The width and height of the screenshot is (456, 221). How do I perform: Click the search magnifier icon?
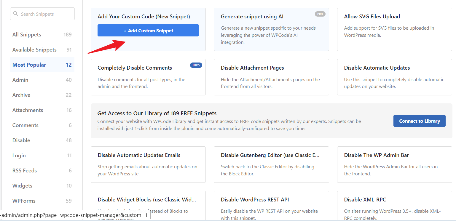[16, 14]
